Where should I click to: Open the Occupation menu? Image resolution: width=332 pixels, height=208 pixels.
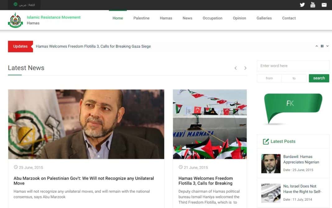coord(212,18)
